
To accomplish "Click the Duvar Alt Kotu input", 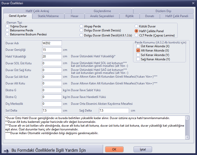I will pos(52,83).
